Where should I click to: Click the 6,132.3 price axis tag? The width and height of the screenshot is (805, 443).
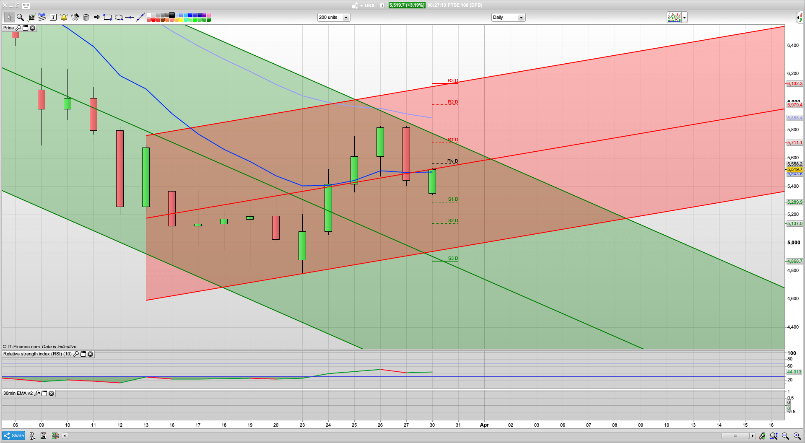tap(795, 83)
